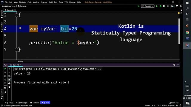Click the main() breadcrumb under the editor

(x=20, y=62)
